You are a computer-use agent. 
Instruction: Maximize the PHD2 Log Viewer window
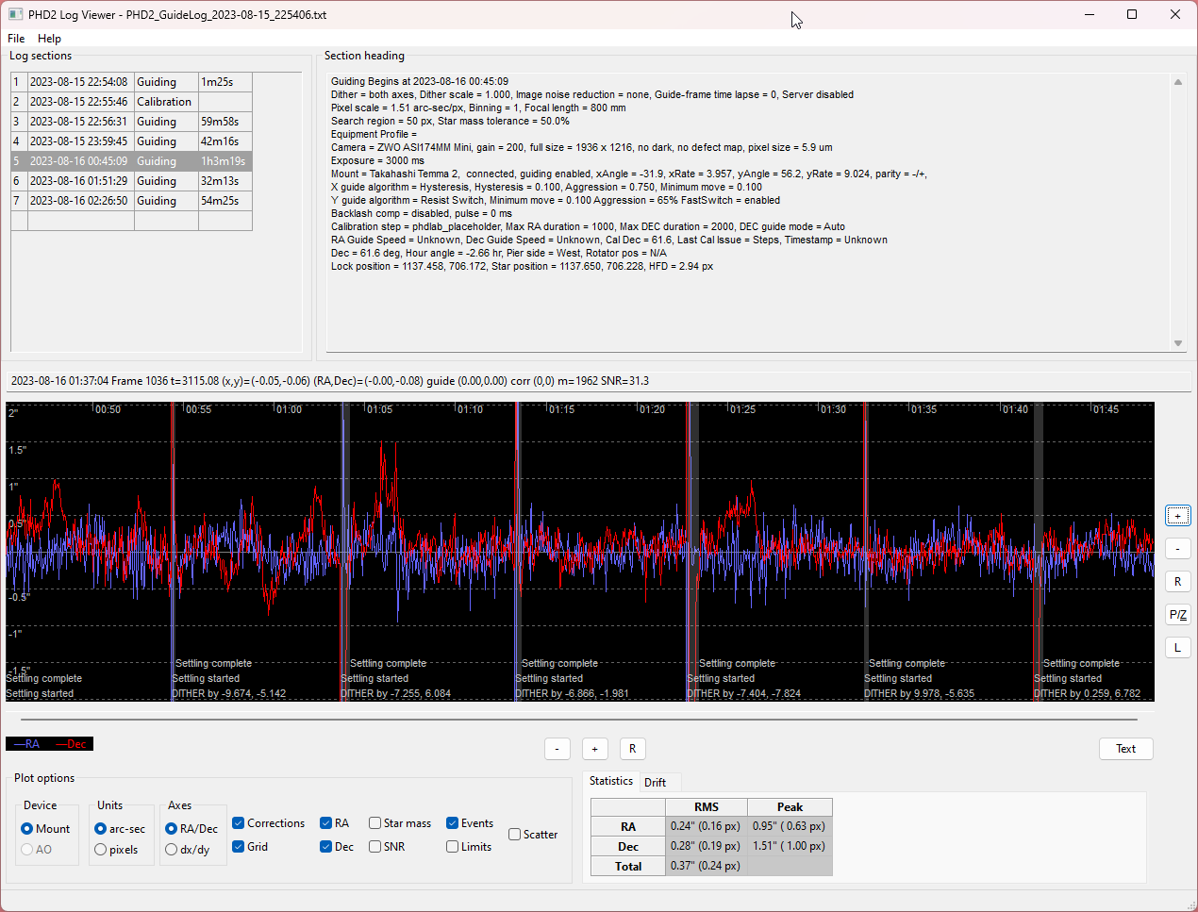(1132, 14)
